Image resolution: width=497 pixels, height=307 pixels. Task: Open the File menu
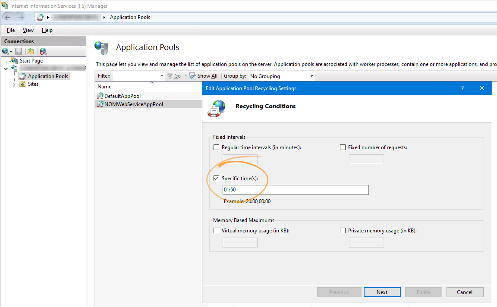coord(11,30)
